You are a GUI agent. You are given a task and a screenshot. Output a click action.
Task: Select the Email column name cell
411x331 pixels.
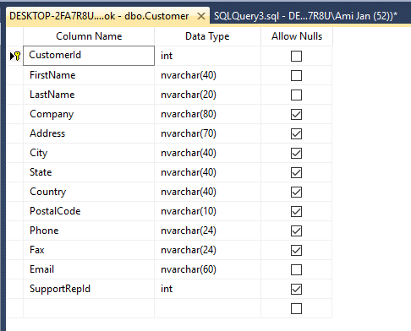[x=89, y=269]
